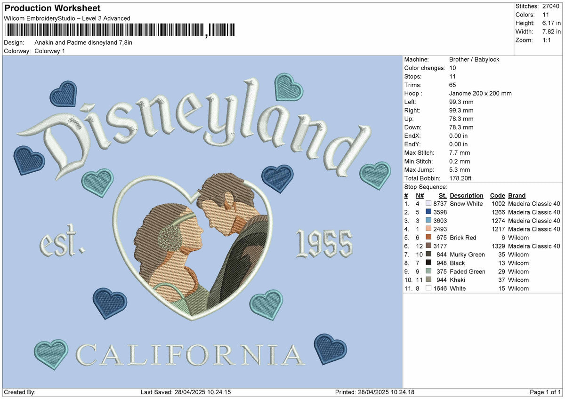565x399 pixels.
Task: Click the Black color swatch
Action: click(428, 263)
